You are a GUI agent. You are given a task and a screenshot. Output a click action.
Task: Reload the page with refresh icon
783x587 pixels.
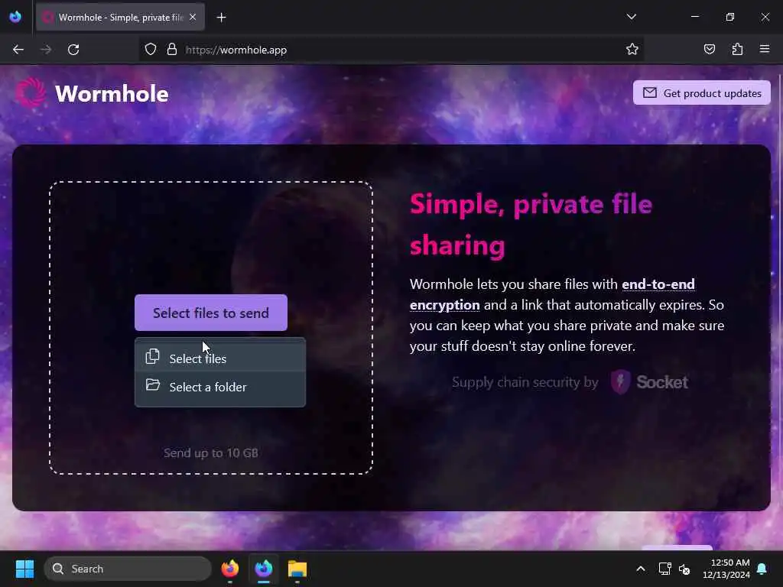pyautogui.click(x=73, y=50)
